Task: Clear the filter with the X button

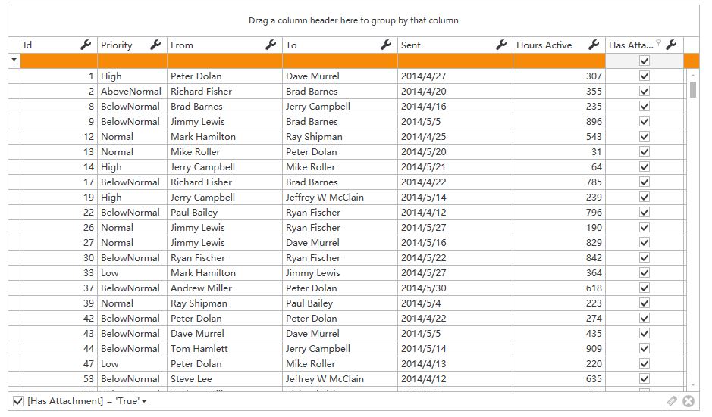Action: [x=688, y=401]
